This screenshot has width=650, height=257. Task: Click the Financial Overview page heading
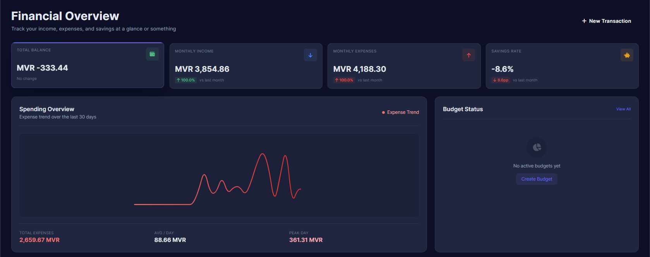(65, 16)
